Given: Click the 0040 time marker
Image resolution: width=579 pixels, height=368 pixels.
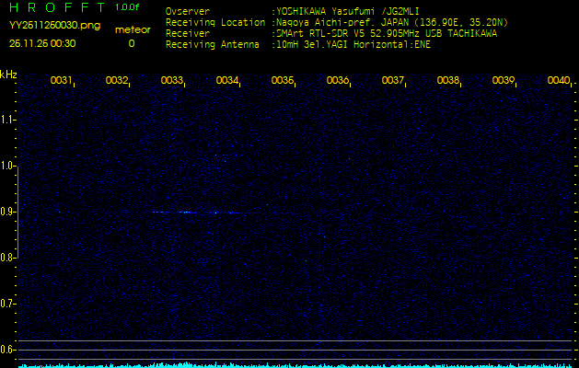Looking at the screenshot, I should tap(559, 80).
